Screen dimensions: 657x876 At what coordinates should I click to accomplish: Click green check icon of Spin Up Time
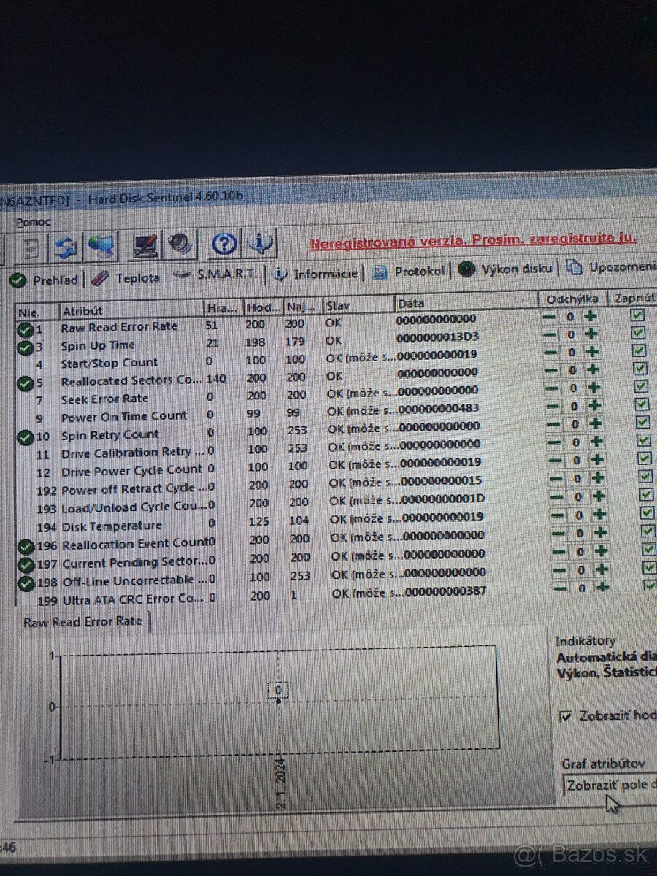pos(25,347)
